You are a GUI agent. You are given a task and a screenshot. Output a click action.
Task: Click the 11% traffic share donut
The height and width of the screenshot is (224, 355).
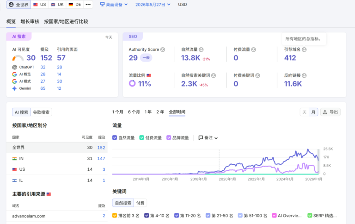(x=132, y=83)
